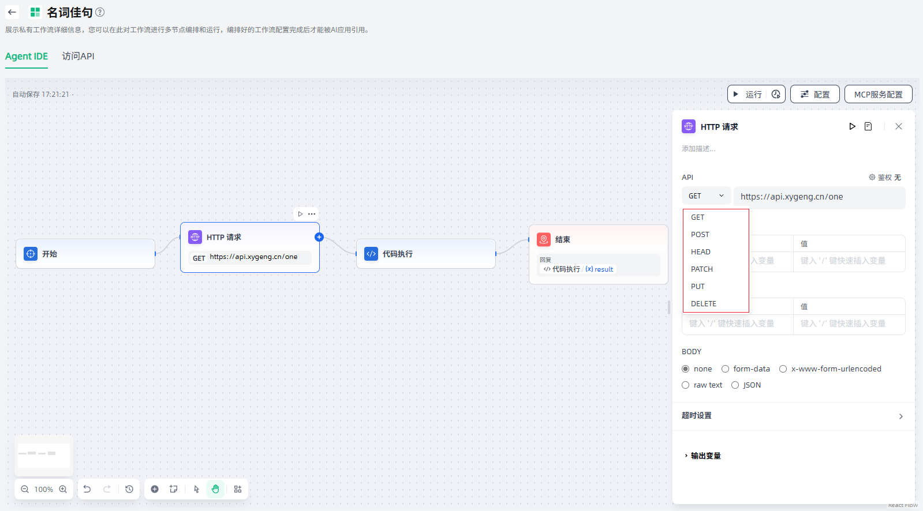Choose the raw text body option
923x511 pixels.
(x=686, y=385)
